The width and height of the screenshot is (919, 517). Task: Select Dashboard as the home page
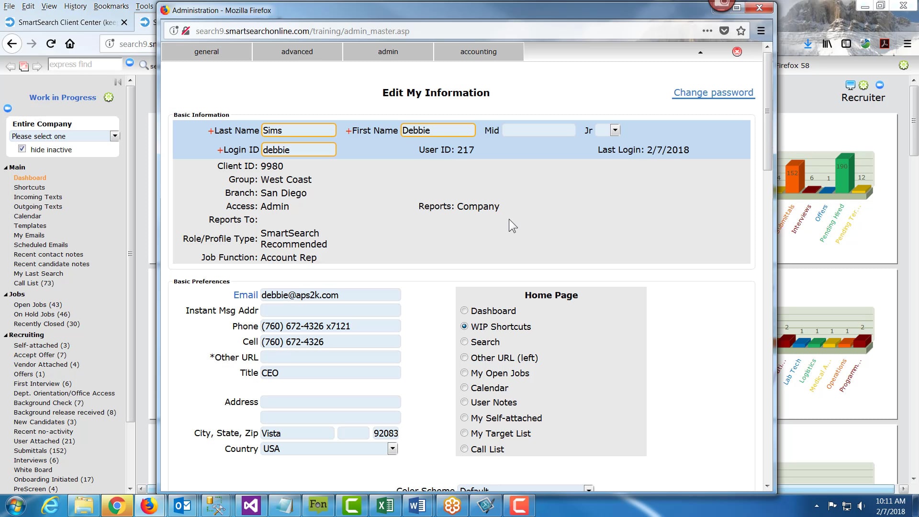464,311
